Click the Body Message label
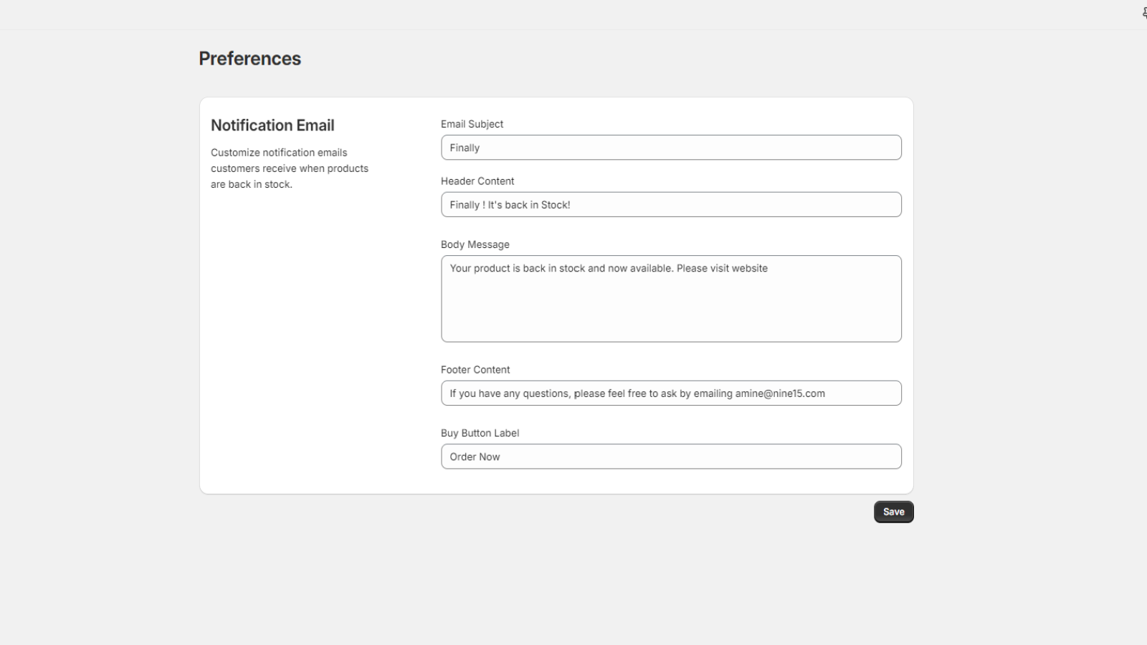Screen dimensions: 1147x645 [x=475, y=244]
